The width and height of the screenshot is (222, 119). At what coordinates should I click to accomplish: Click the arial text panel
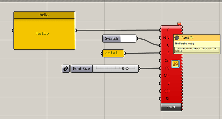coord(113,53)
